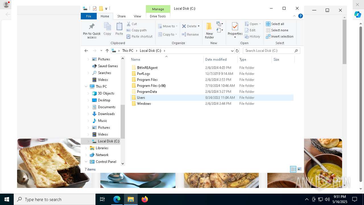
Task: Switch to the Share ribbon tab
Action: (x=121, y=16)
